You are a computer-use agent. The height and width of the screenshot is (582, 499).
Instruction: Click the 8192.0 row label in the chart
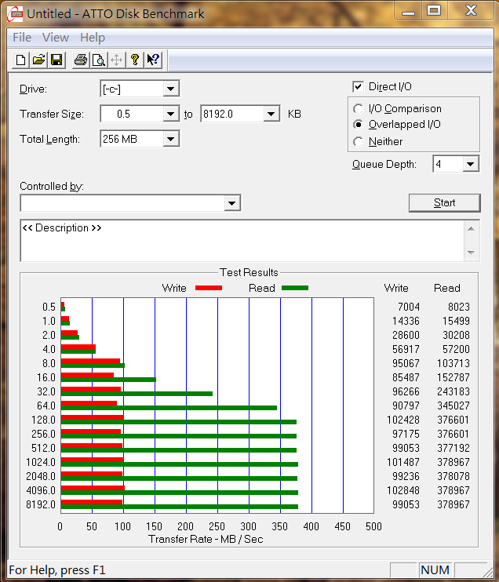coord(41,504)
